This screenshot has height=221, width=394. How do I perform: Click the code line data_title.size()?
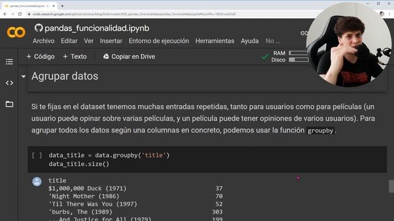(79, 164)
